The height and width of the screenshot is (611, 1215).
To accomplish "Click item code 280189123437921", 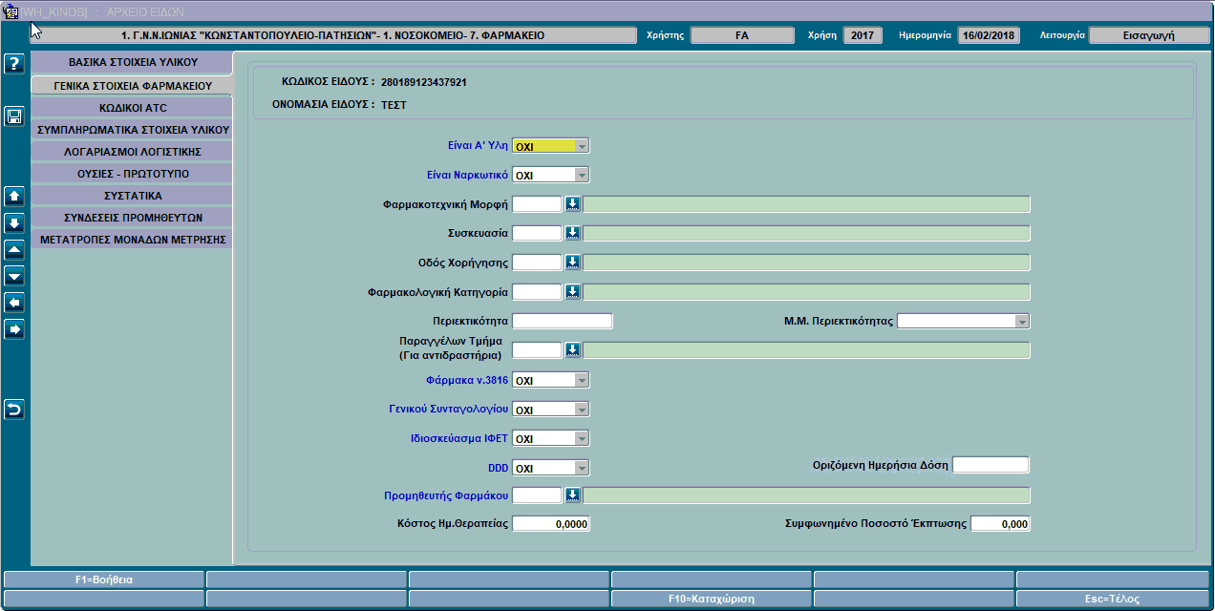I will click(x=423, y=82).
